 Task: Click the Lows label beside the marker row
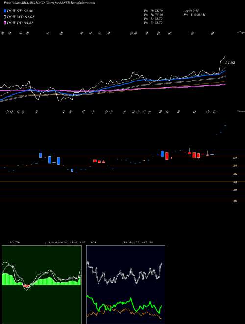click(241, 111)
